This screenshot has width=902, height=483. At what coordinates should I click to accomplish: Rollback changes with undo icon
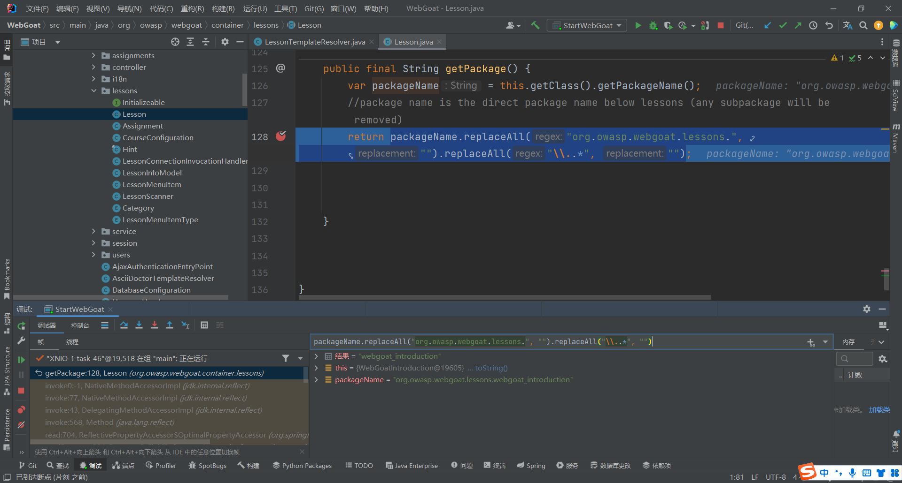tap(829, 25)
